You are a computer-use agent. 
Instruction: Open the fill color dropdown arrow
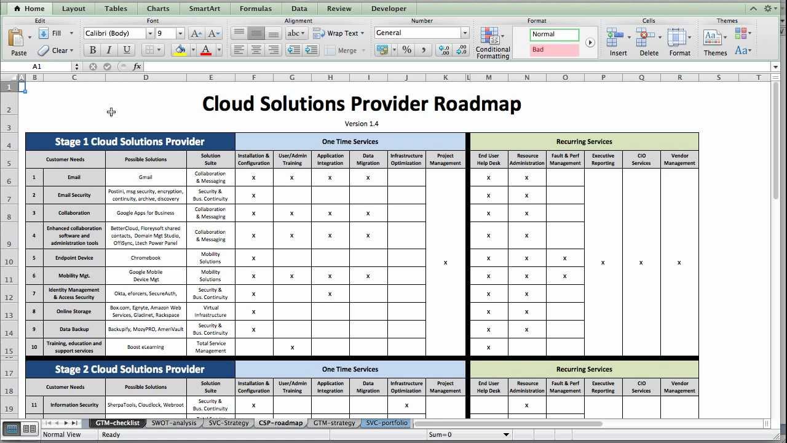point(193,50)
